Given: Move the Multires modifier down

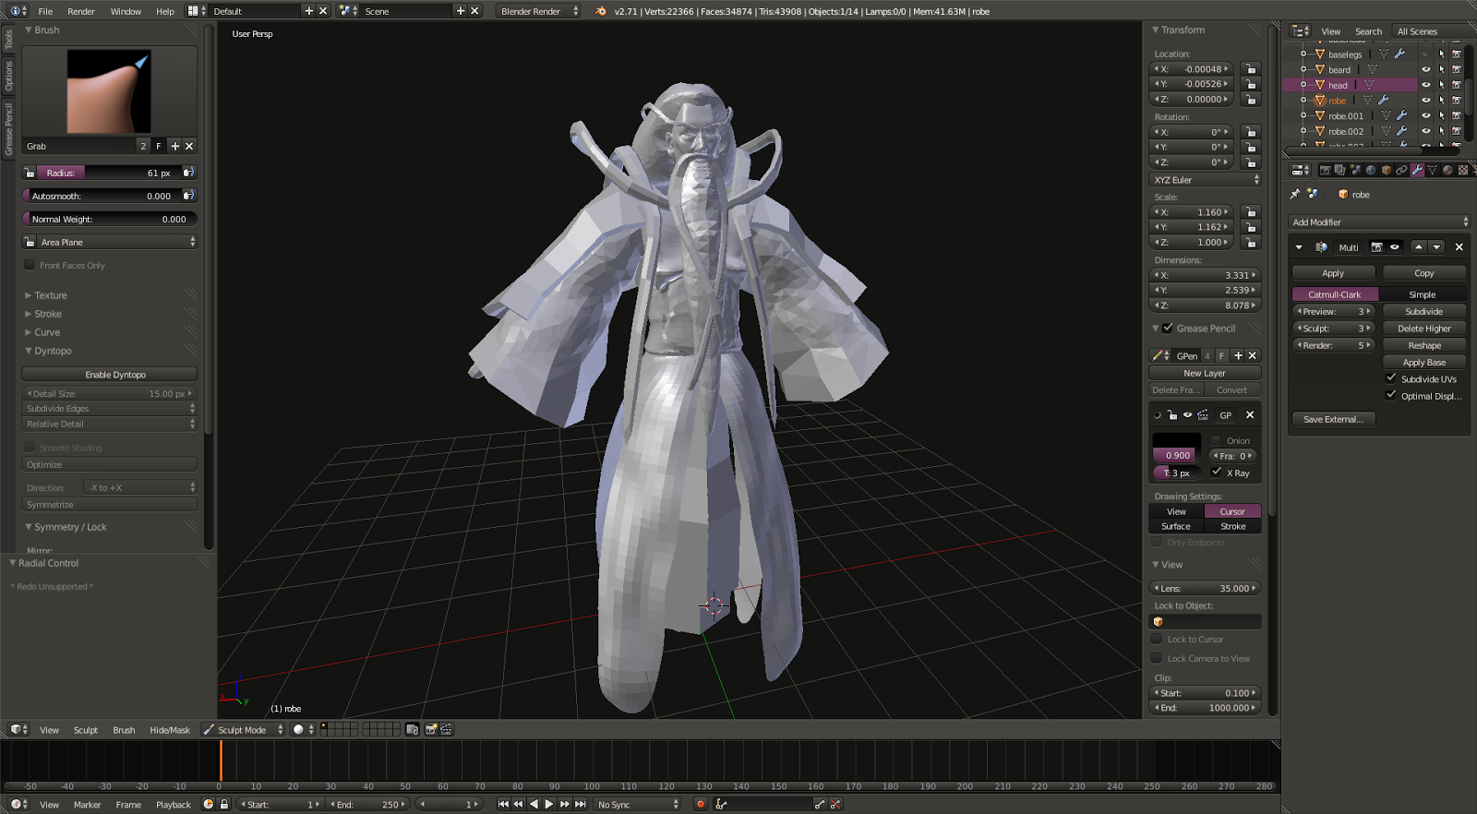Looking at the screenshot, I should coord(1436,247).
